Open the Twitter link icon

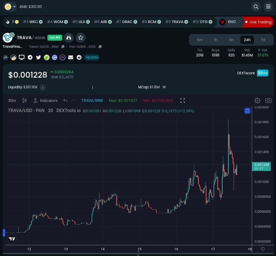coord(39,57)
